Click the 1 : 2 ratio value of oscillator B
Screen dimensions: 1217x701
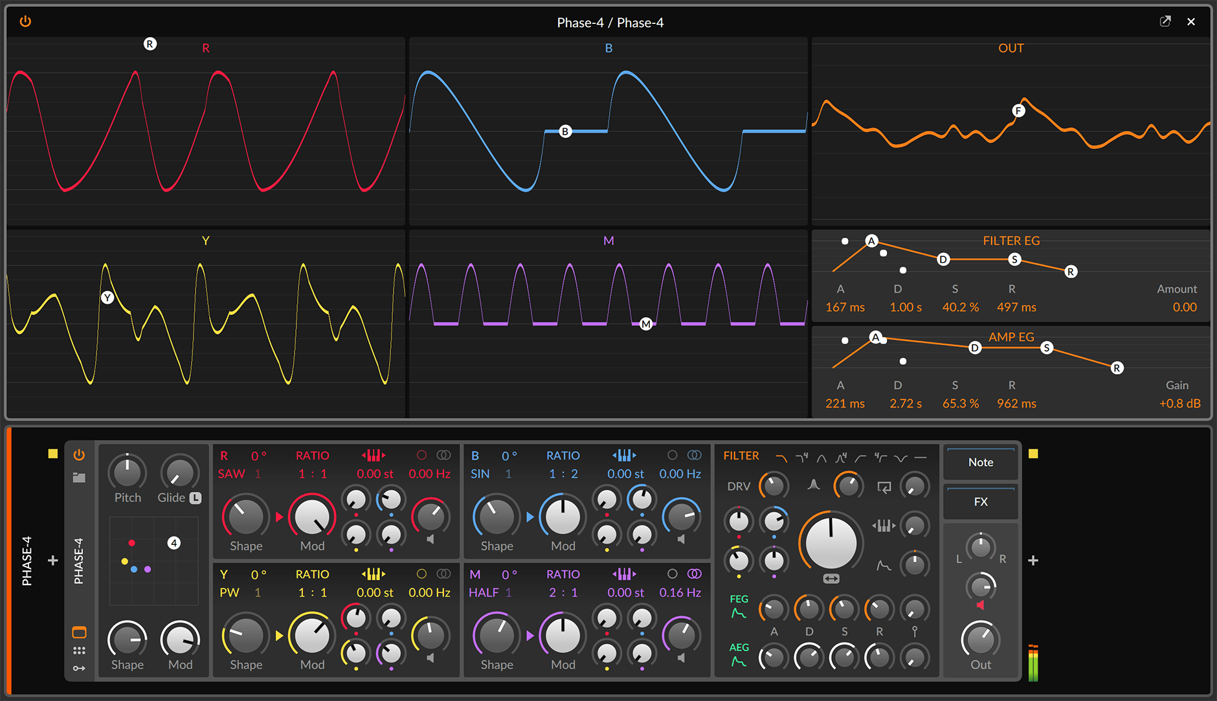click(x=563, y=474)
